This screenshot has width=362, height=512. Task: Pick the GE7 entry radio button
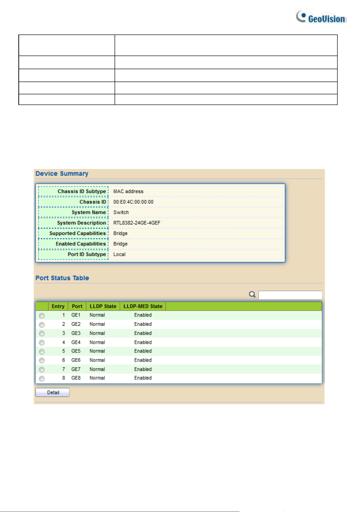point(42,370)
